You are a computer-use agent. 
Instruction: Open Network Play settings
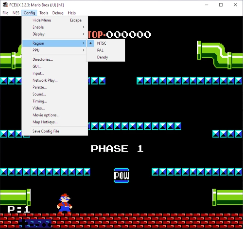[x=55, y=81]
